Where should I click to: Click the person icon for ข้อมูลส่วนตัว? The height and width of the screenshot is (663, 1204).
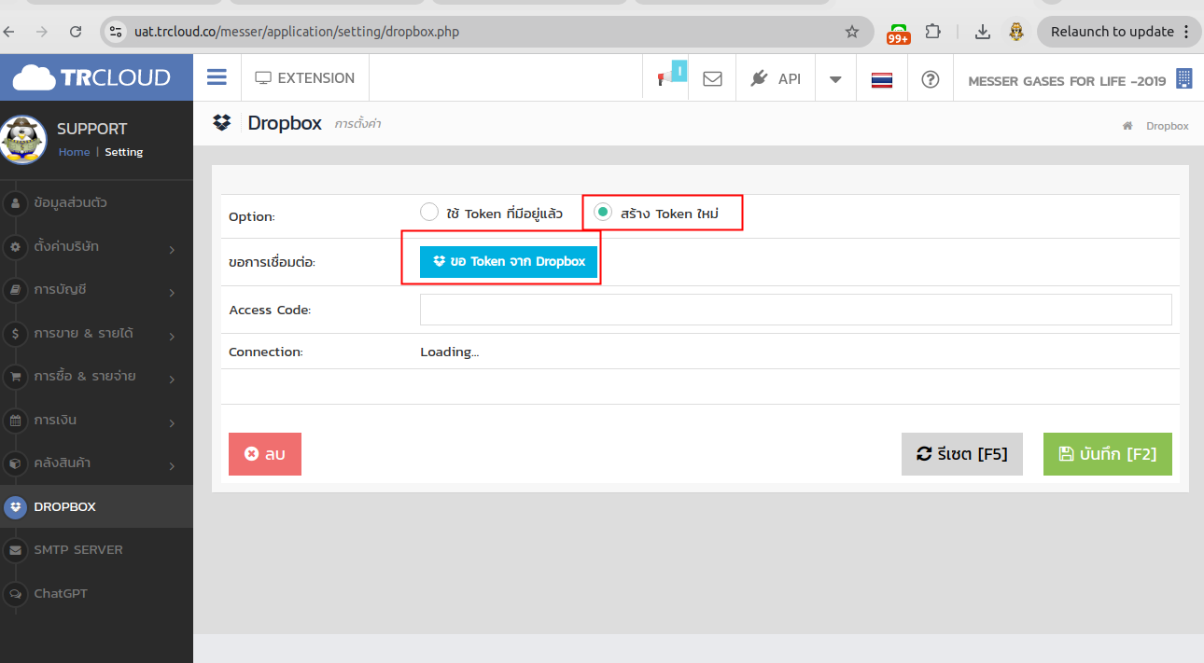15,203
